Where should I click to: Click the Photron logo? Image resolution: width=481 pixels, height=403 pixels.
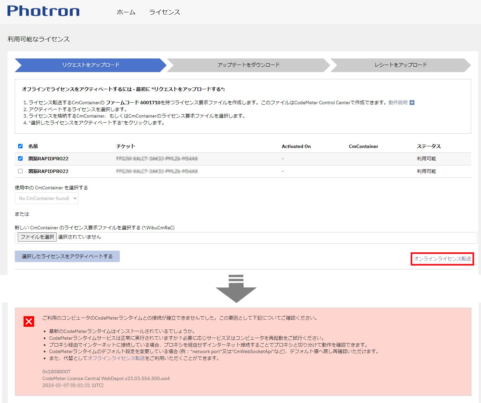[x=43, y=11]
